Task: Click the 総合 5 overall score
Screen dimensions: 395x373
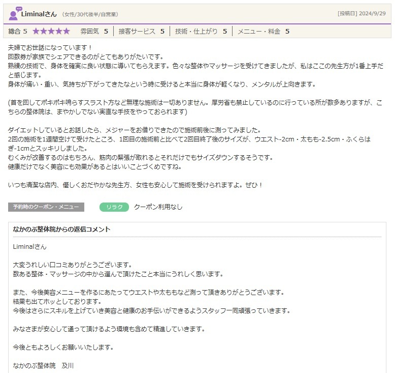Action: tap(18, 32)
